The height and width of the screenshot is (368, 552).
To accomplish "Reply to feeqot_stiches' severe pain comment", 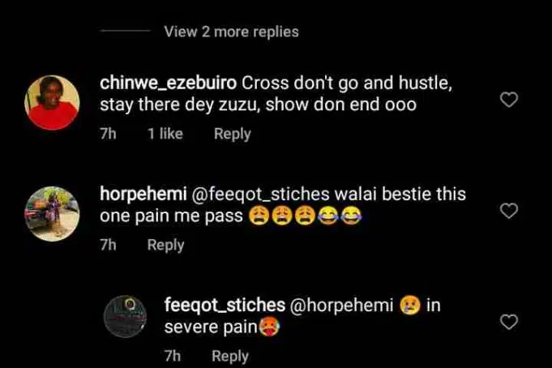I will click(x=230, y=356).
